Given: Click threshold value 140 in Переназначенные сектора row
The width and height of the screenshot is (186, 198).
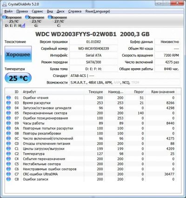Looking at the screenshot, I should tap(141, 113).
